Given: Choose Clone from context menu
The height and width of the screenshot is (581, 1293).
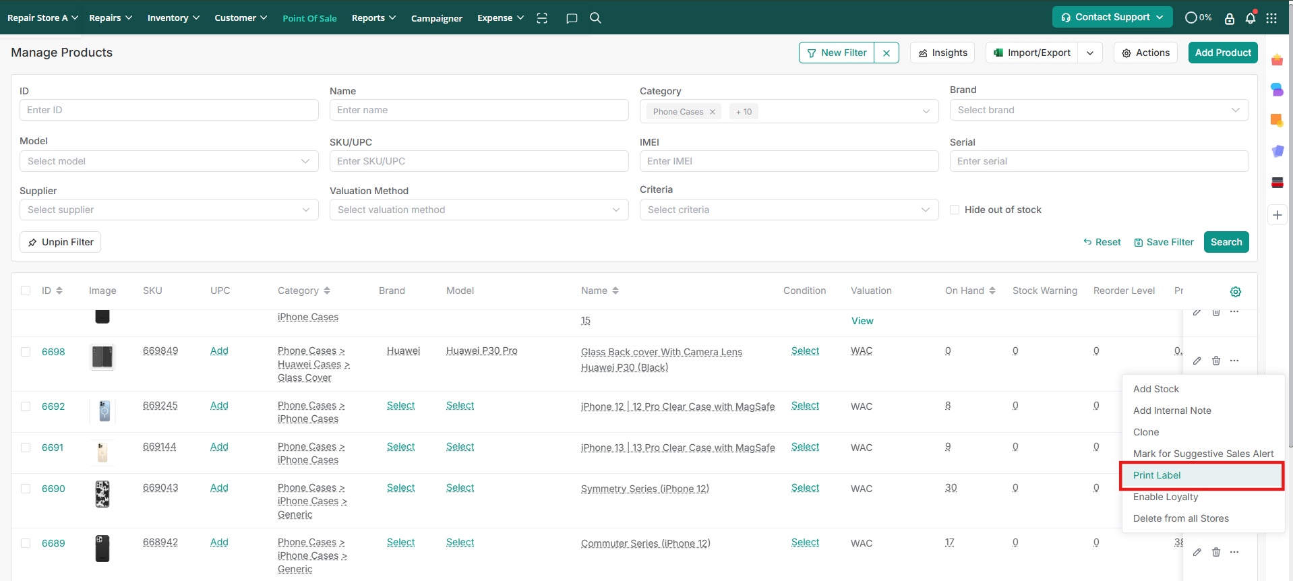Looking at the screenshot, I should coord(1202,432).
